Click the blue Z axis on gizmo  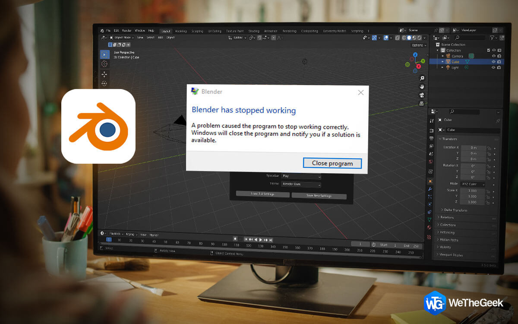[415, 55]
